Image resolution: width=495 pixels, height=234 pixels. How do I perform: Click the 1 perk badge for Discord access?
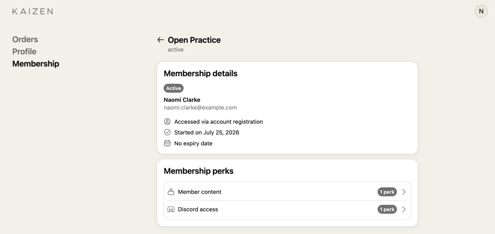click(387, 209)
